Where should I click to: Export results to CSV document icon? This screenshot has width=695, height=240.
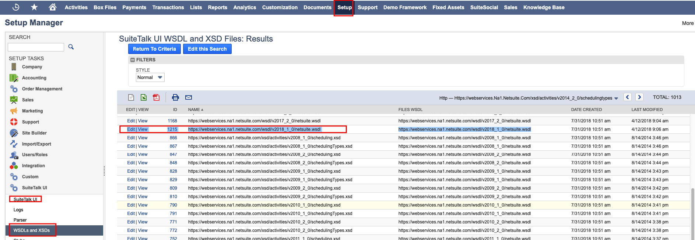(x=131, y=97)
